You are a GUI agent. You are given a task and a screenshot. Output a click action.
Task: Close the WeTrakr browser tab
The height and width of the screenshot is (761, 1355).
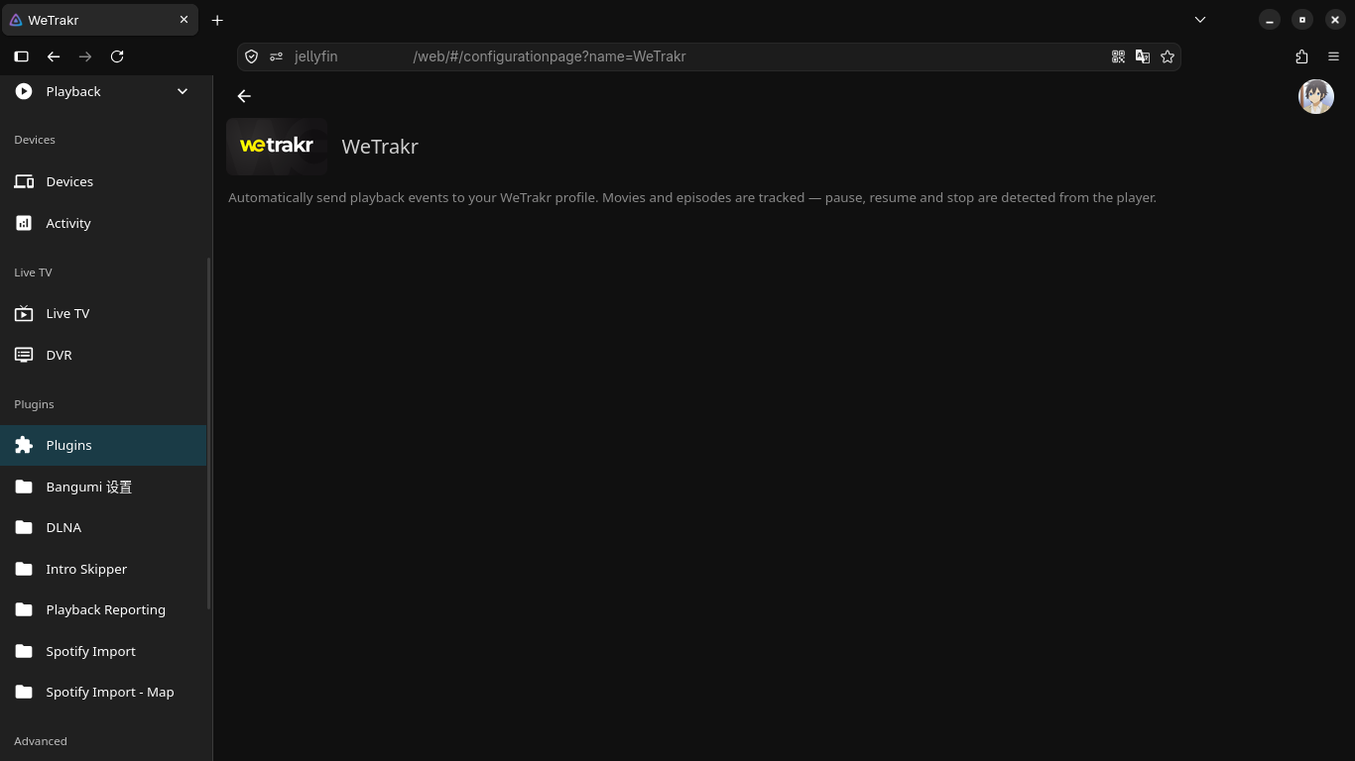184,20
